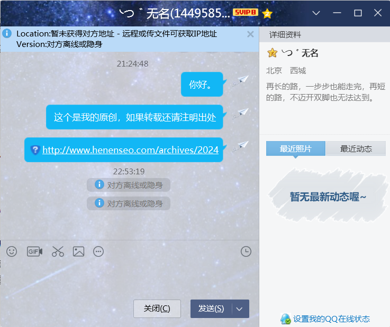Click the 关闭(C) button

coord(157,309)
